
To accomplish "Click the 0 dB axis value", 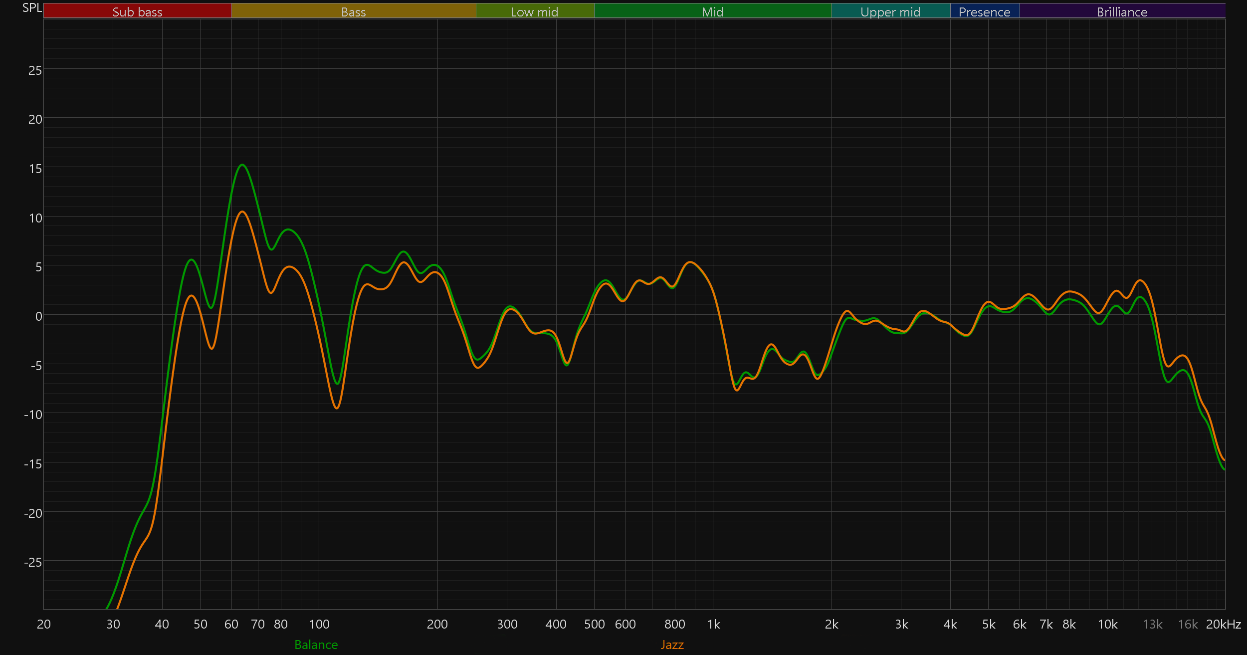I will [38, 316].
